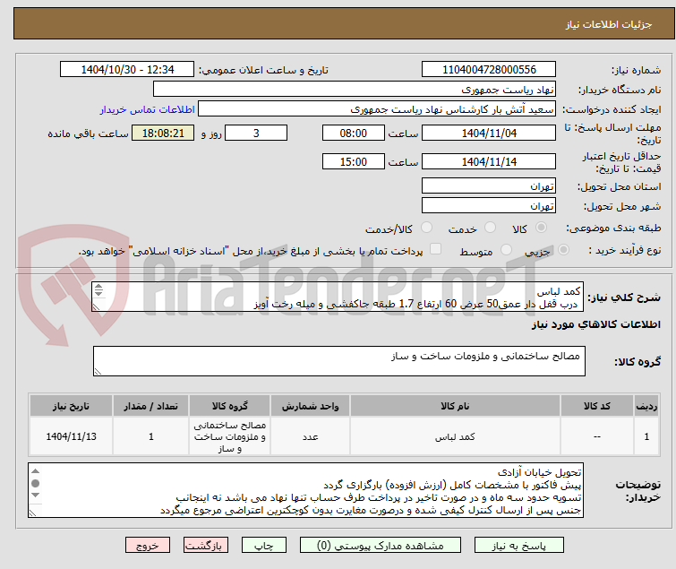Screen dimensions: 676x569
Task: Click the چاپ print button
Action: 264,546
